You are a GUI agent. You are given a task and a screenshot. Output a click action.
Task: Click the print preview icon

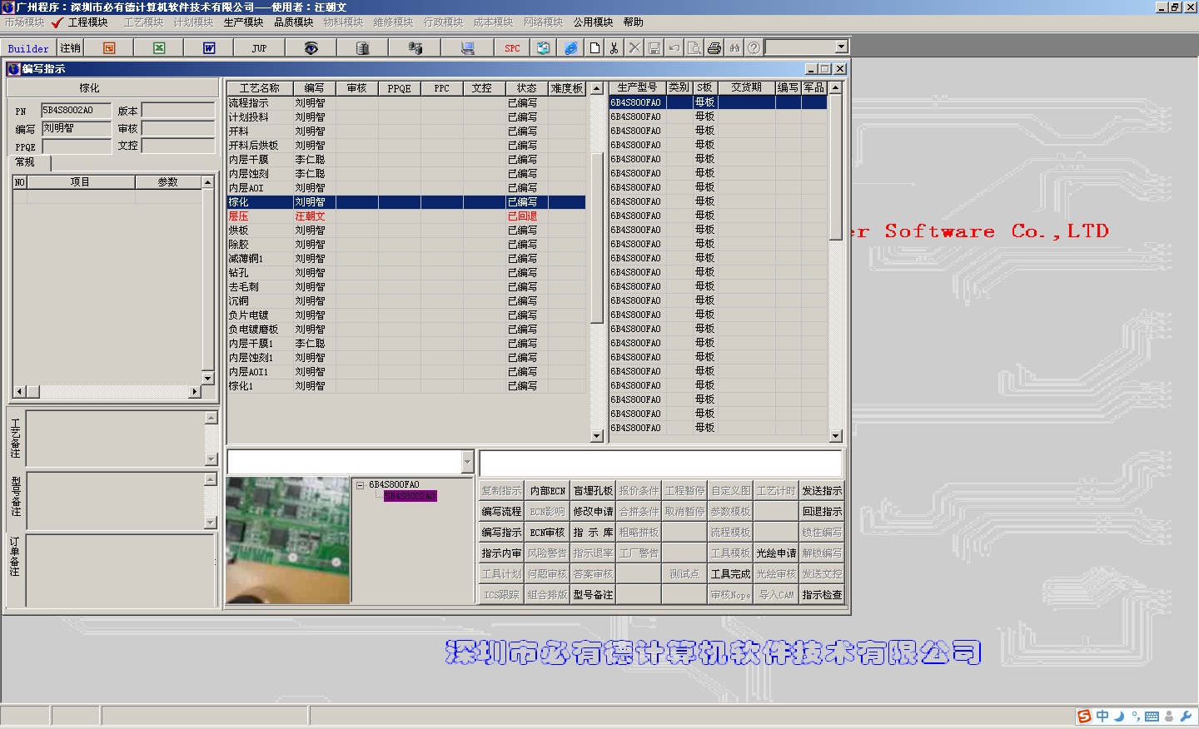694,48
